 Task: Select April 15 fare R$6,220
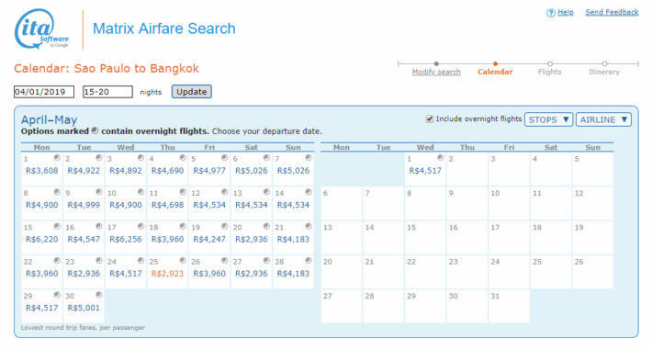click(42, 239)
